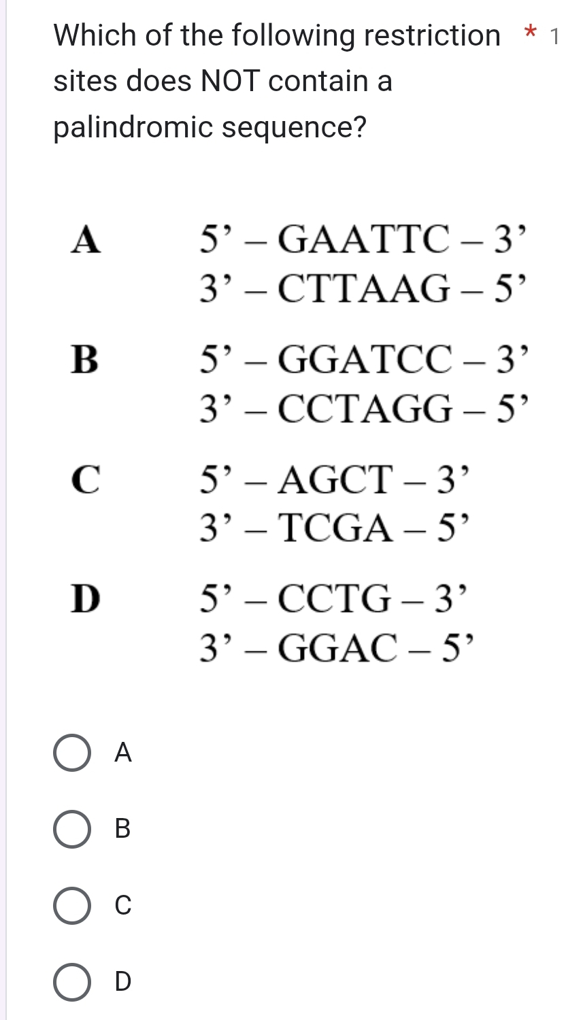
Task: Click the bold letter A in the image
Action: click(87, 239)
